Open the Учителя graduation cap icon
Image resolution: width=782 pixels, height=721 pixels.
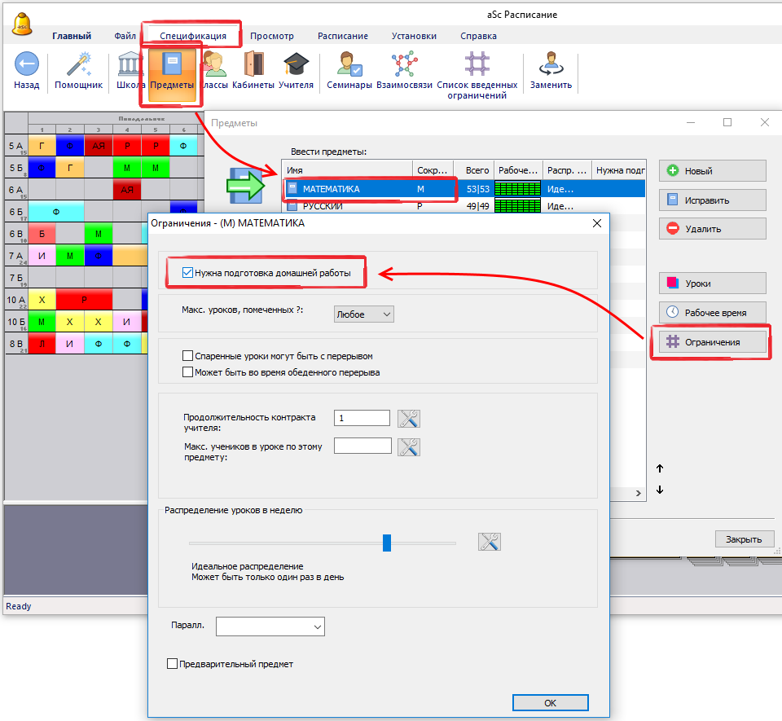pyautogui.click(x=295, y=64)
